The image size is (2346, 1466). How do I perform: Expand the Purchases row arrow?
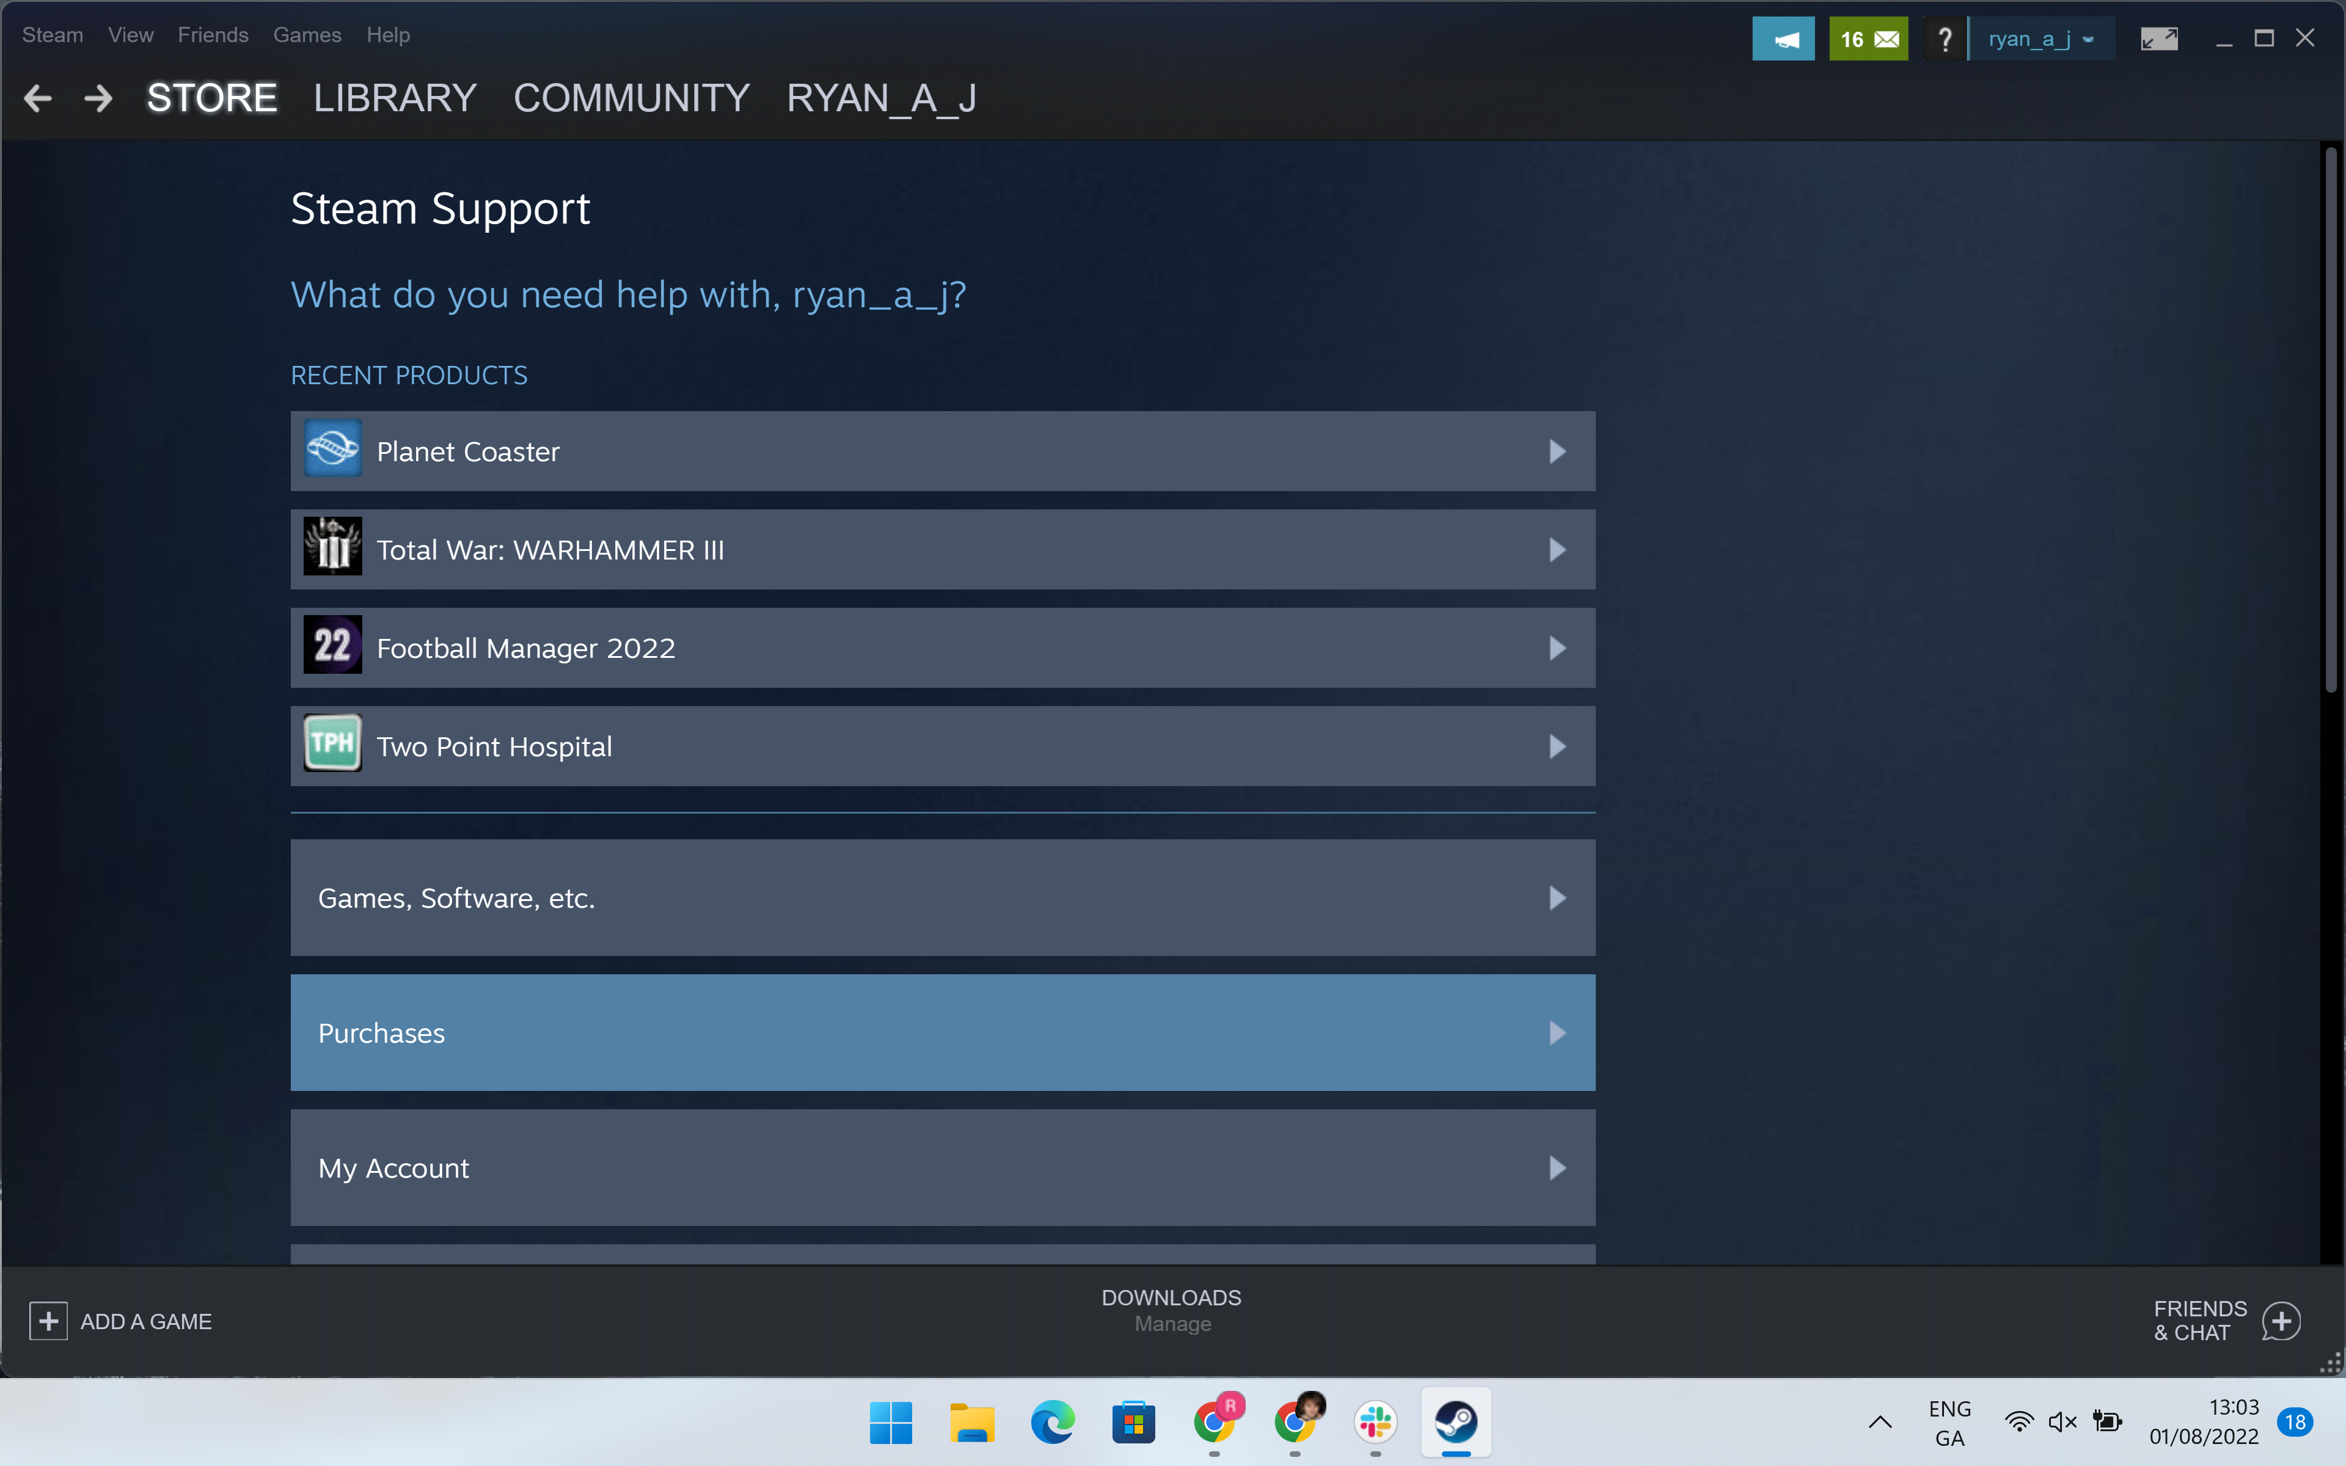[x=1557, y=1032]
